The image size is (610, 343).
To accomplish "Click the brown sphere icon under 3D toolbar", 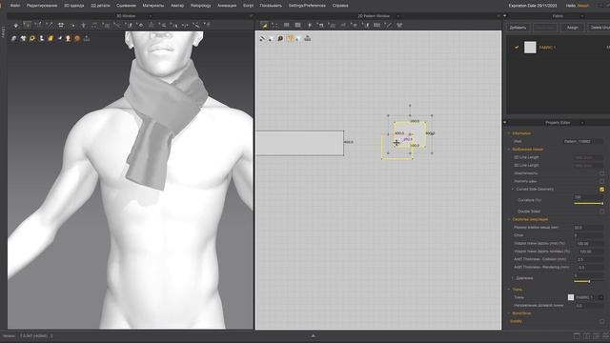I will click(77, 38).
